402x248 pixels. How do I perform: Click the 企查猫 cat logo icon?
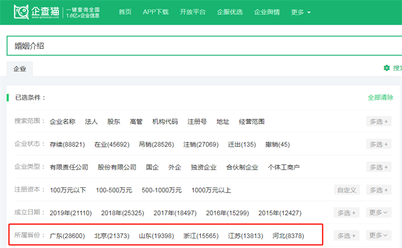pos(21,12)
